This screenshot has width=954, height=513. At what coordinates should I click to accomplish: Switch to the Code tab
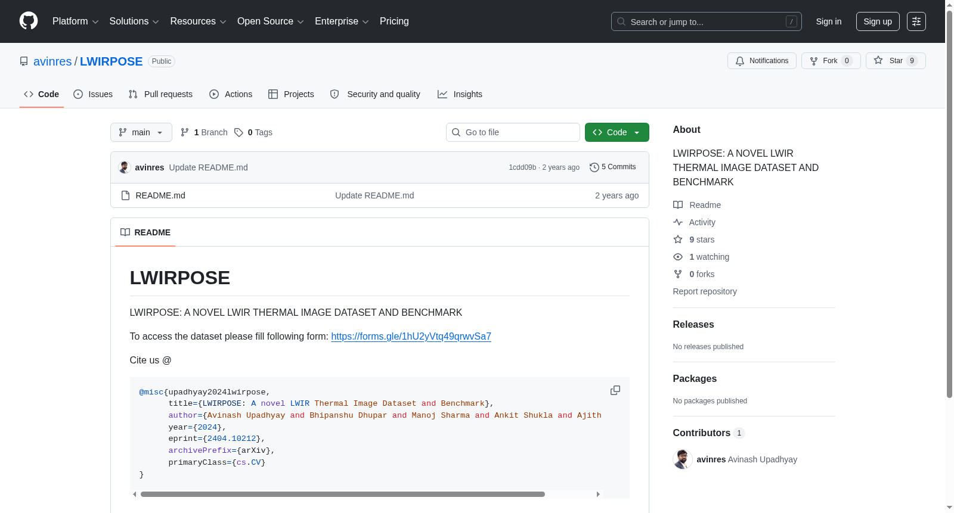[x=42, y=94]
